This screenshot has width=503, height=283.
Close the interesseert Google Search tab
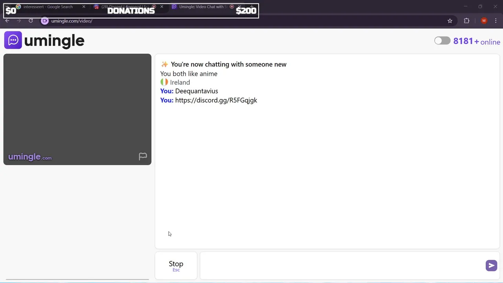(x=84, y=7)
